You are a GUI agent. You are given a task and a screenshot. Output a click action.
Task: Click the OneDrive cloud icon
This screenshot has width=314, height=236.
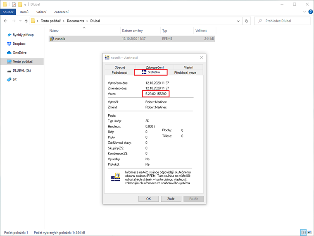pyautogui.click(x=9, y=53)
